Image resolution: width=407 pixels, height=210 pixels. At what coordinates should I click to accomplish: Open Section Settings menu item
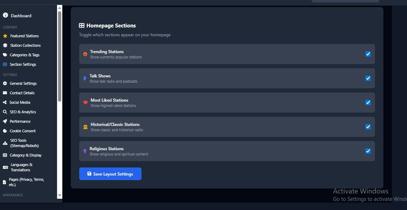23,64
